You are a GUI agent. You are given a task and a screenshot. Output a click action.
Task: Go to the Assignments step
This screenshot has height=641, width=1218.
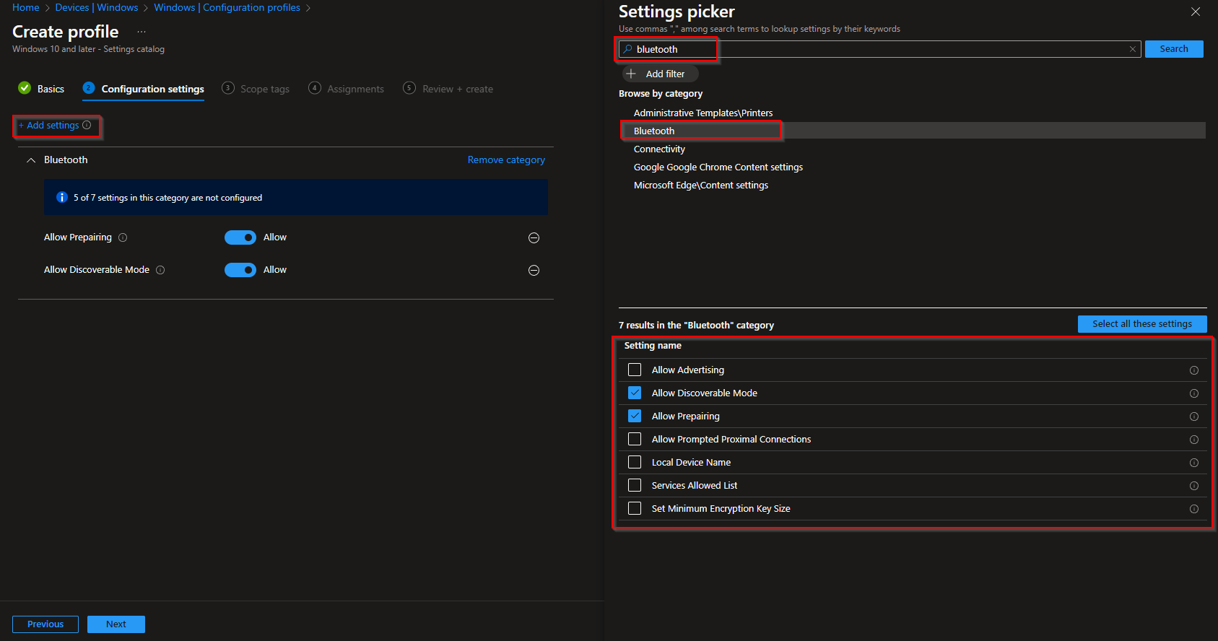point(346,89)
